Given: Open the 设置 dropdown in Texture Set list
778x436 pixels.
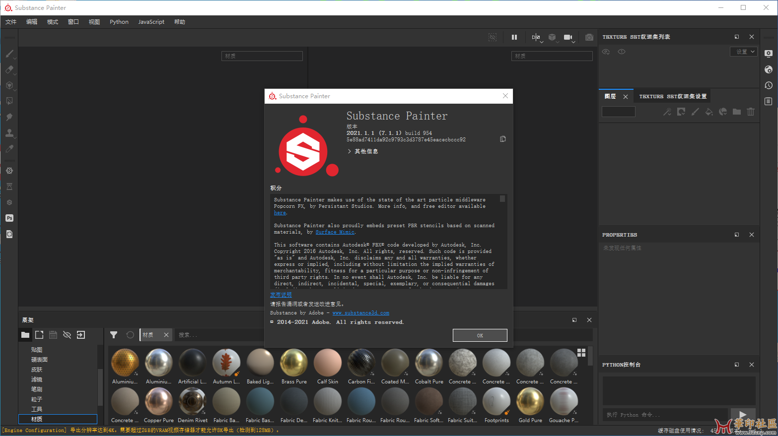Looking at the screenshot, I should pos(743,52).
